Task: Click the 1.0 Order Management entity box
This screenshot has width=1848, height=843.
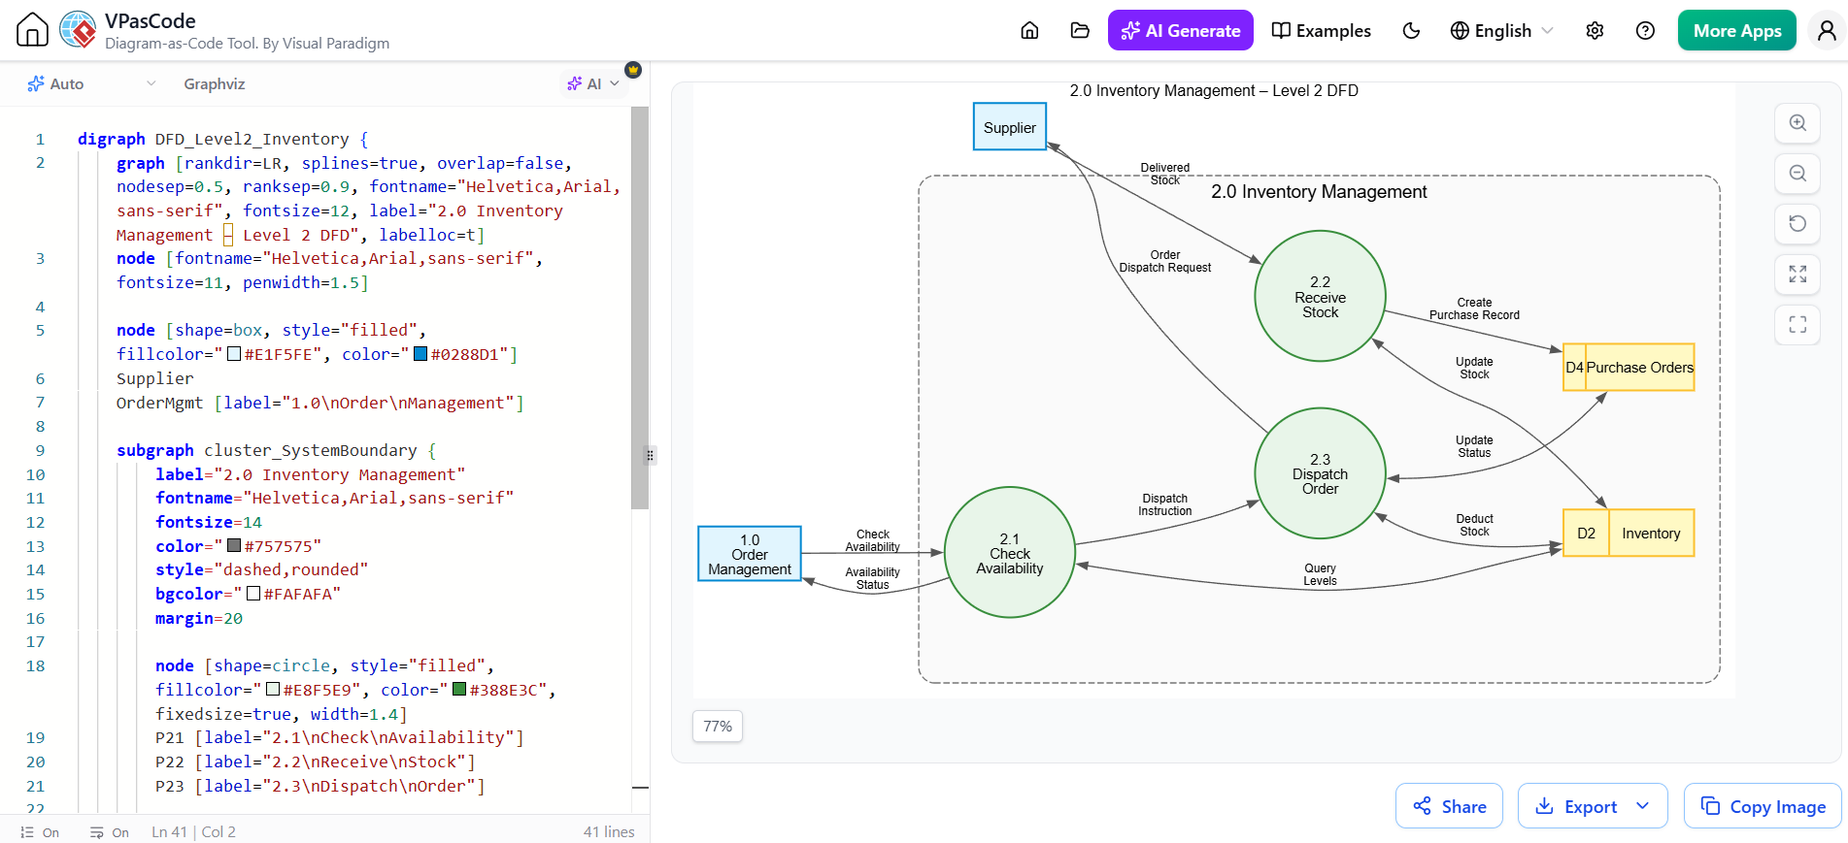Action: (x=750, y=554)
